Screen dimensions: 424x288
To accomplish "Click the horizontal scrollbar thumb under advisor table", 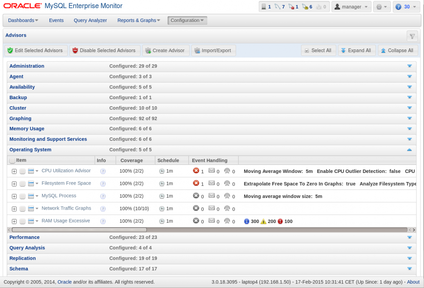I will 79,230.
